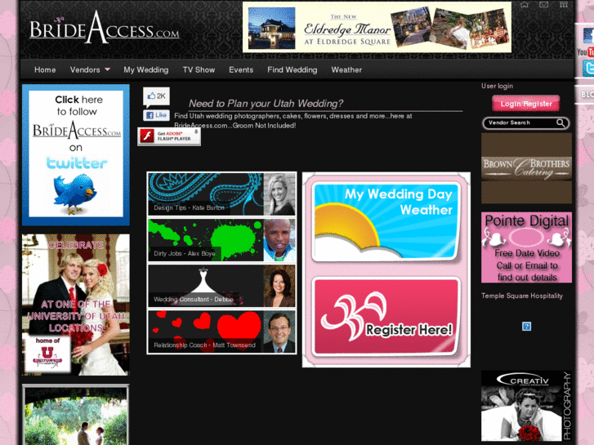Open the Weather menu item
This screenshot has height=445, width=594.
click(x=346, y=69)
